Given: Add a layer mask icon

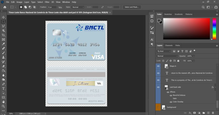Looking at the screenshot, I should [194, 113].
